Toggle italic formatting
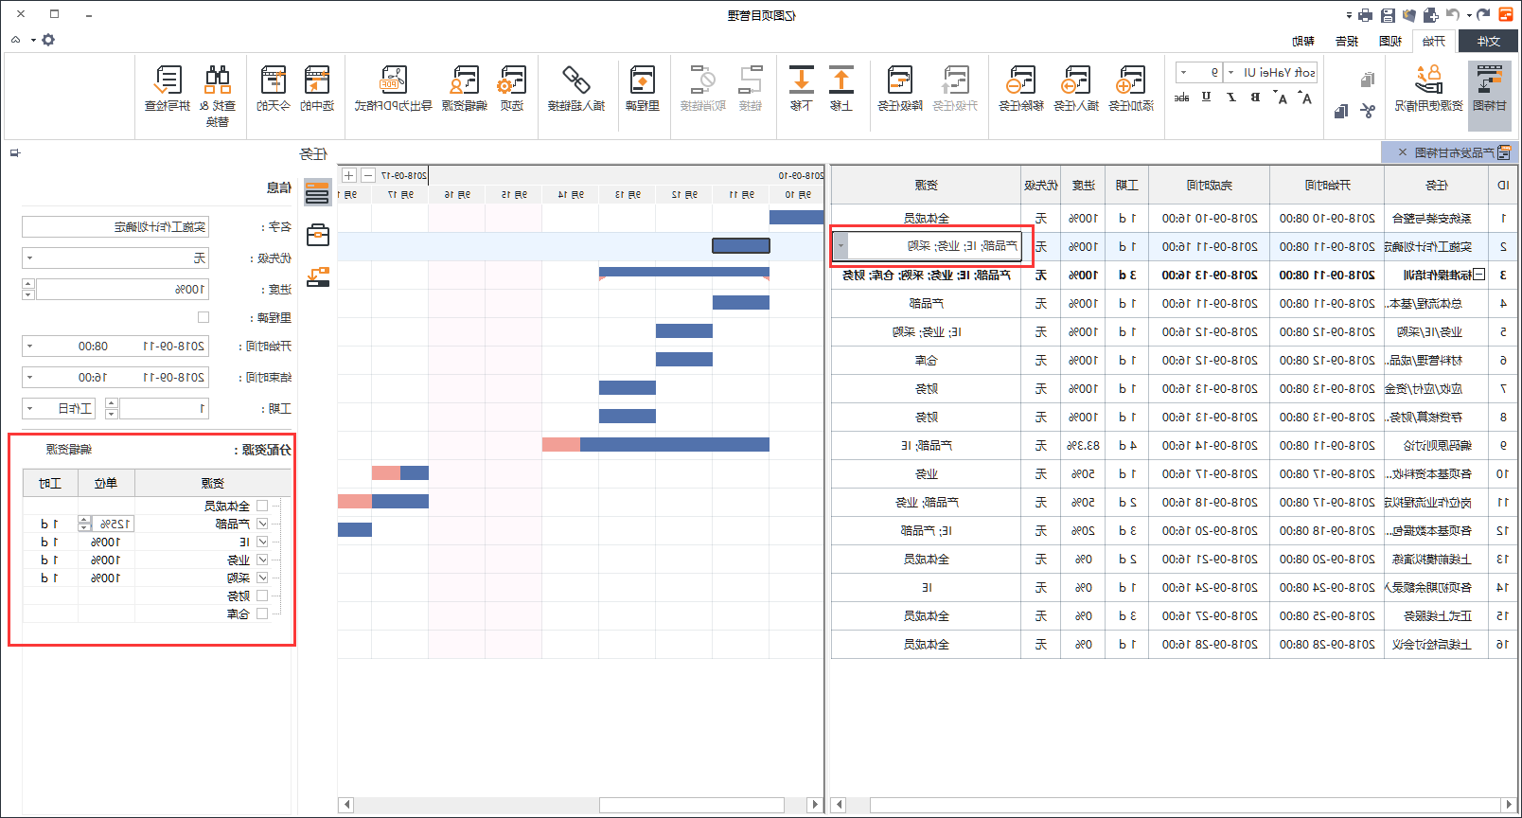Image resolution: width=1522 pixels, height=818 pixels. tap(1230, 98)
